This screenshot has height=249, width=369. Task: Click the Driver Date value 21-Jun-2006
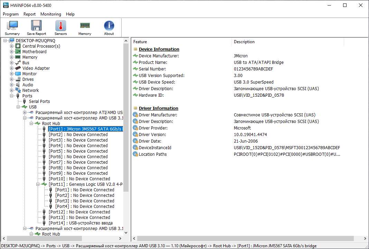point(246,141)
